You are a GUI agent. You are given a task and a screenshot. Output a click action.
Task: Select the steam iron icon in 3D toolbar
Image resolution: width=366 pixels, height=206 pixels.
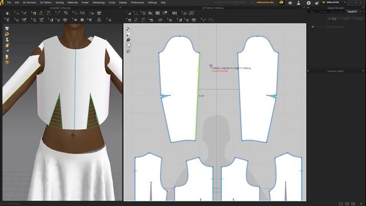pos(110,20)
